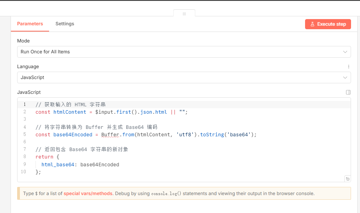This screenshot has width=360, height=213.
Task: Click the Mode dropdown chevron arrow
Action: [345, 52]
